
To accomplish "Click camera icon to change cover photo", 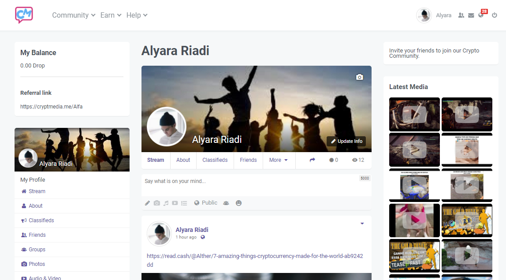I will (360, 77).
